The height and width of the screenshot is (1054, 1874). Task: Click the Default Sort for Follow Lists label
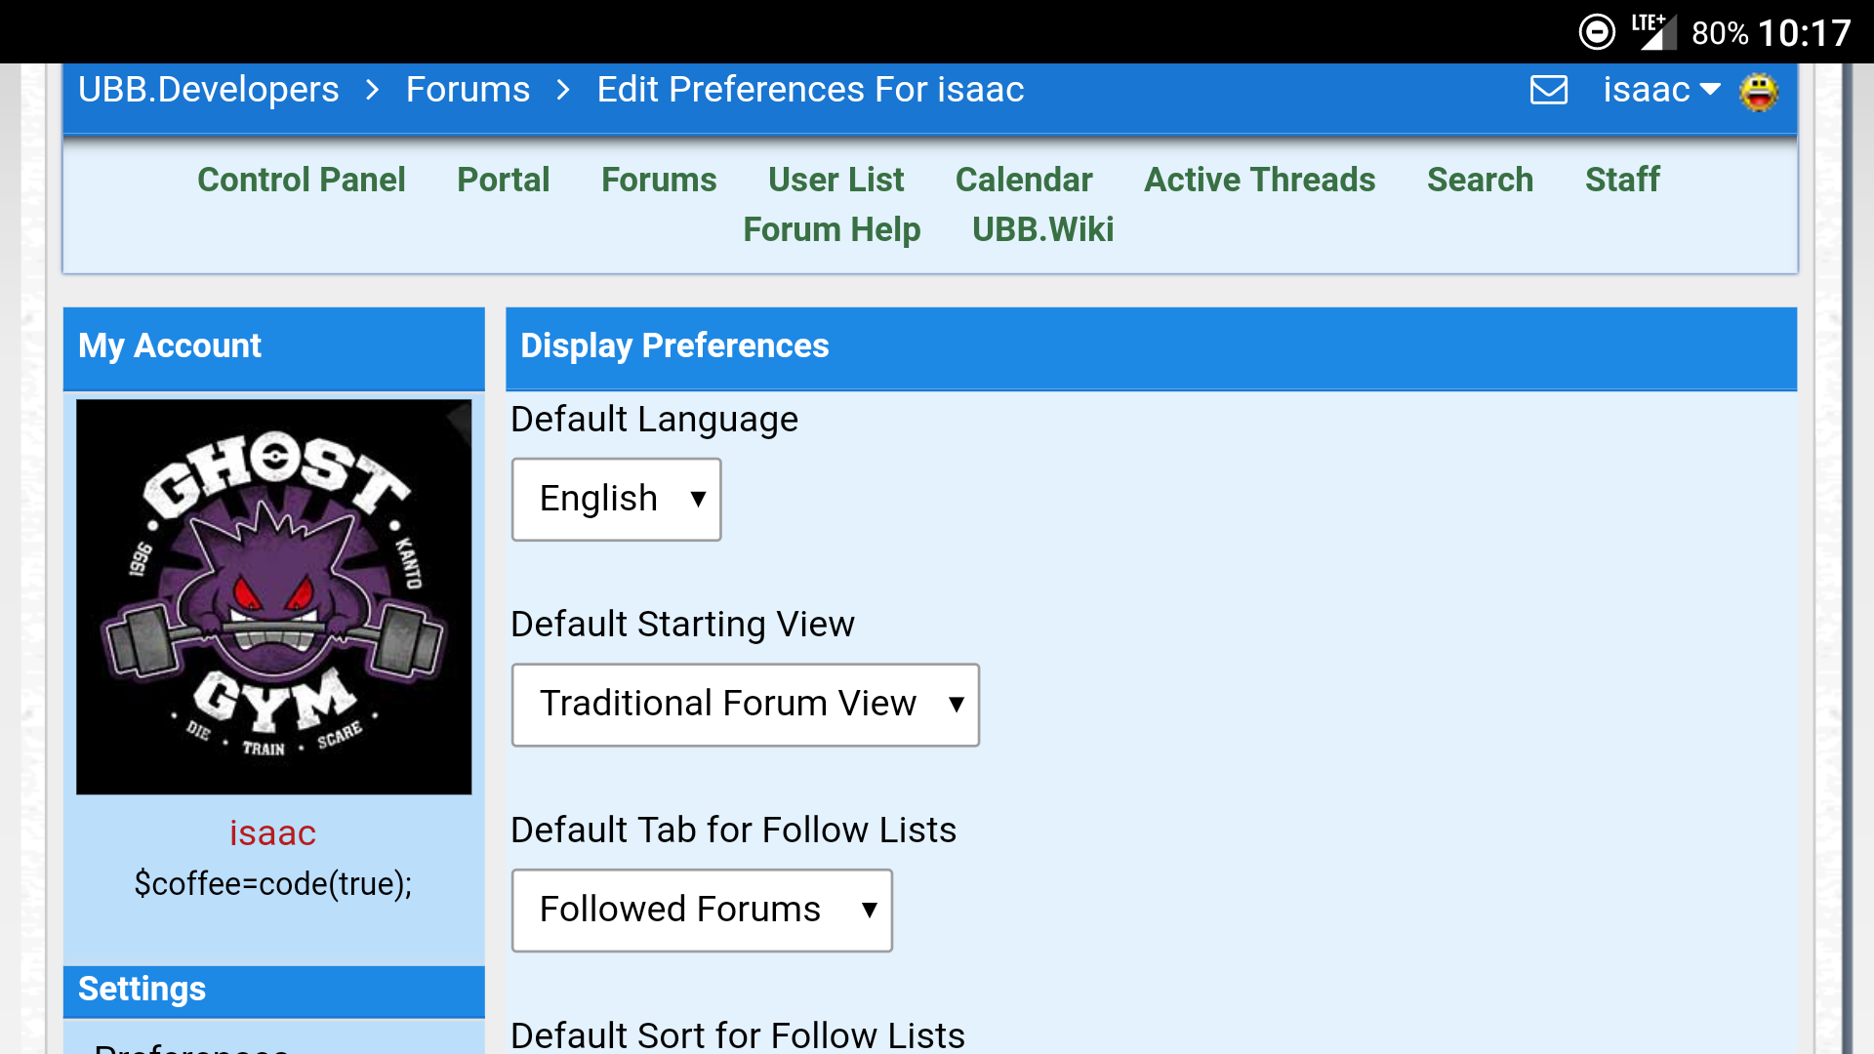(x=737, y=1035)
